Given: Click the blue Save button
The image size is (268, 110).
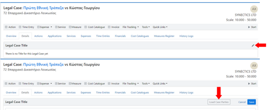Looking at the screenshot, I should [251, 102].
